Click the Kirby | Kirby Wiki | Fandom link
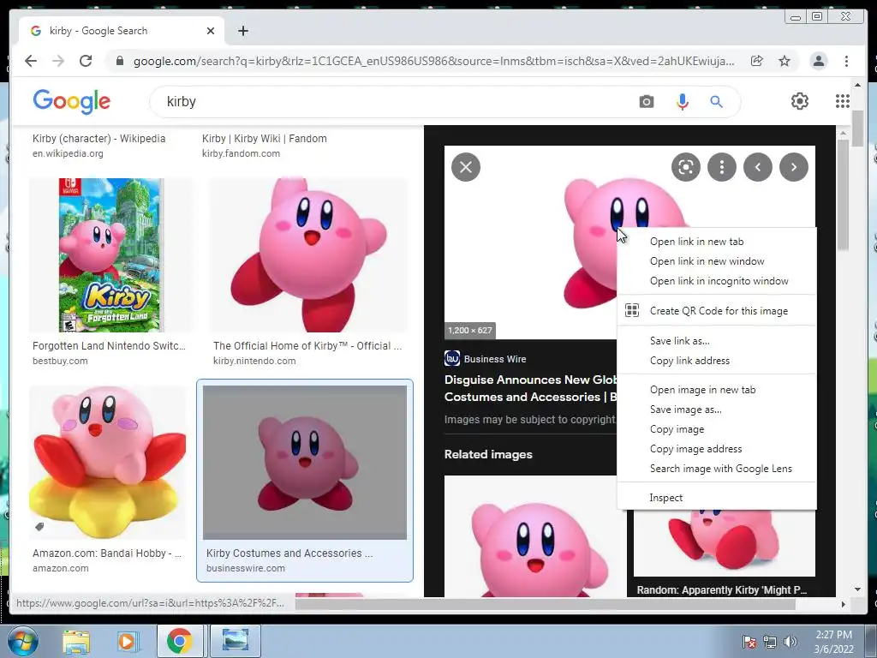The width and height of the screenshot is (877, 658). pos(265,138)
